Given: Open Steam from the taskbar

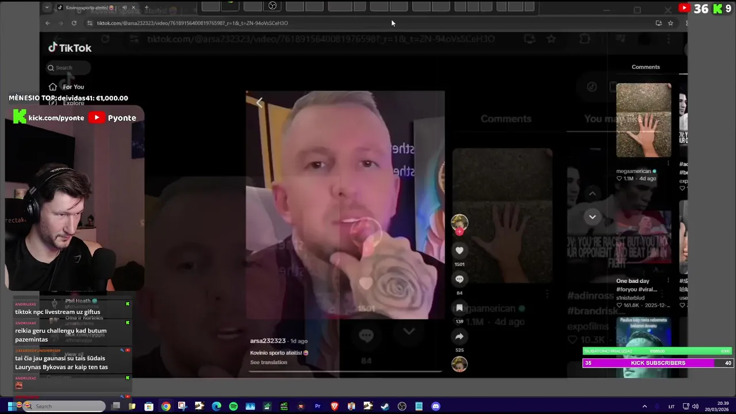Looking at the screenshot, I should [x=385, y=406].
